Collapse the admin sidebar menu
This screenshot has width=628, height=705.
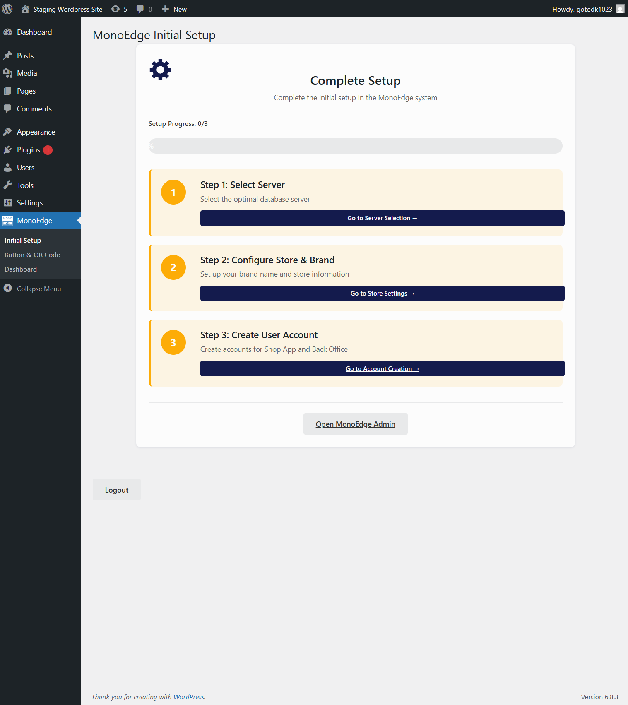(41, 289)
